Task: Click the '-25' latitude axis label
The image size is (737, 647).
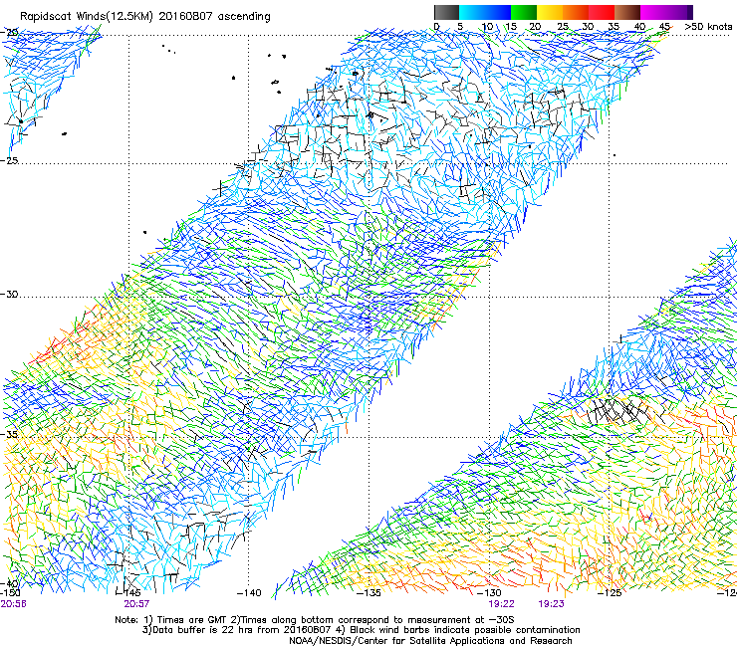Action: tap(9, 160)
